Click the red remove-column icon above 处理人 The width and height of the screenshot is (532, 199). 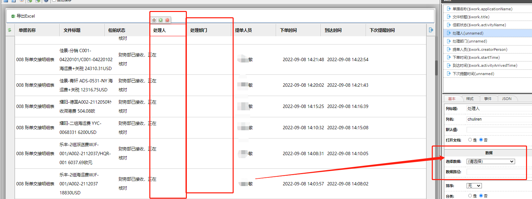coord(167,20)
